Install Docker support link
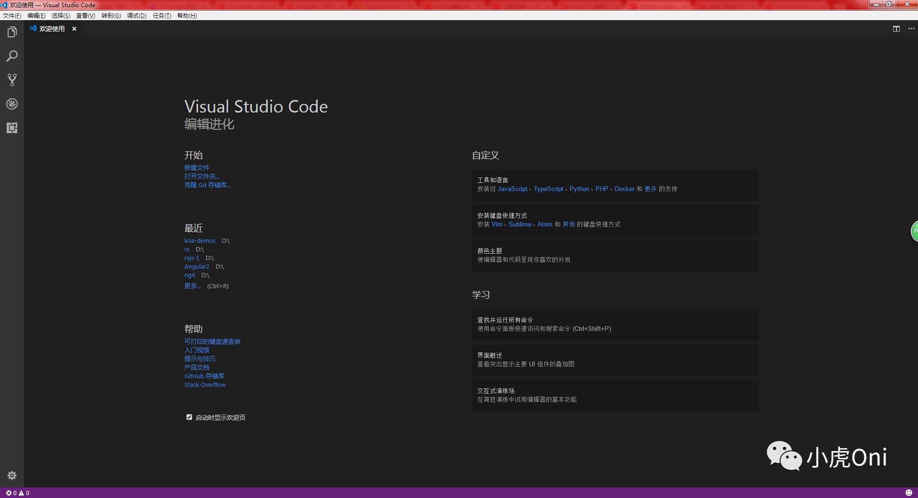Image resolution: width=918 pixels, height=498 pixels. pos(624,189)
